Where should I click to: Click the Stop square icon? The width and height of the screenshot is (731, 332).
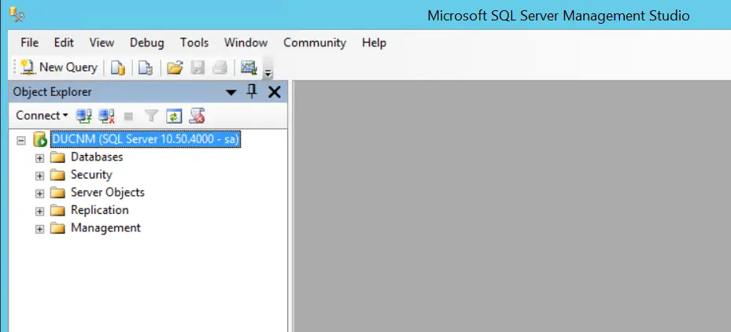click(129, 116)
